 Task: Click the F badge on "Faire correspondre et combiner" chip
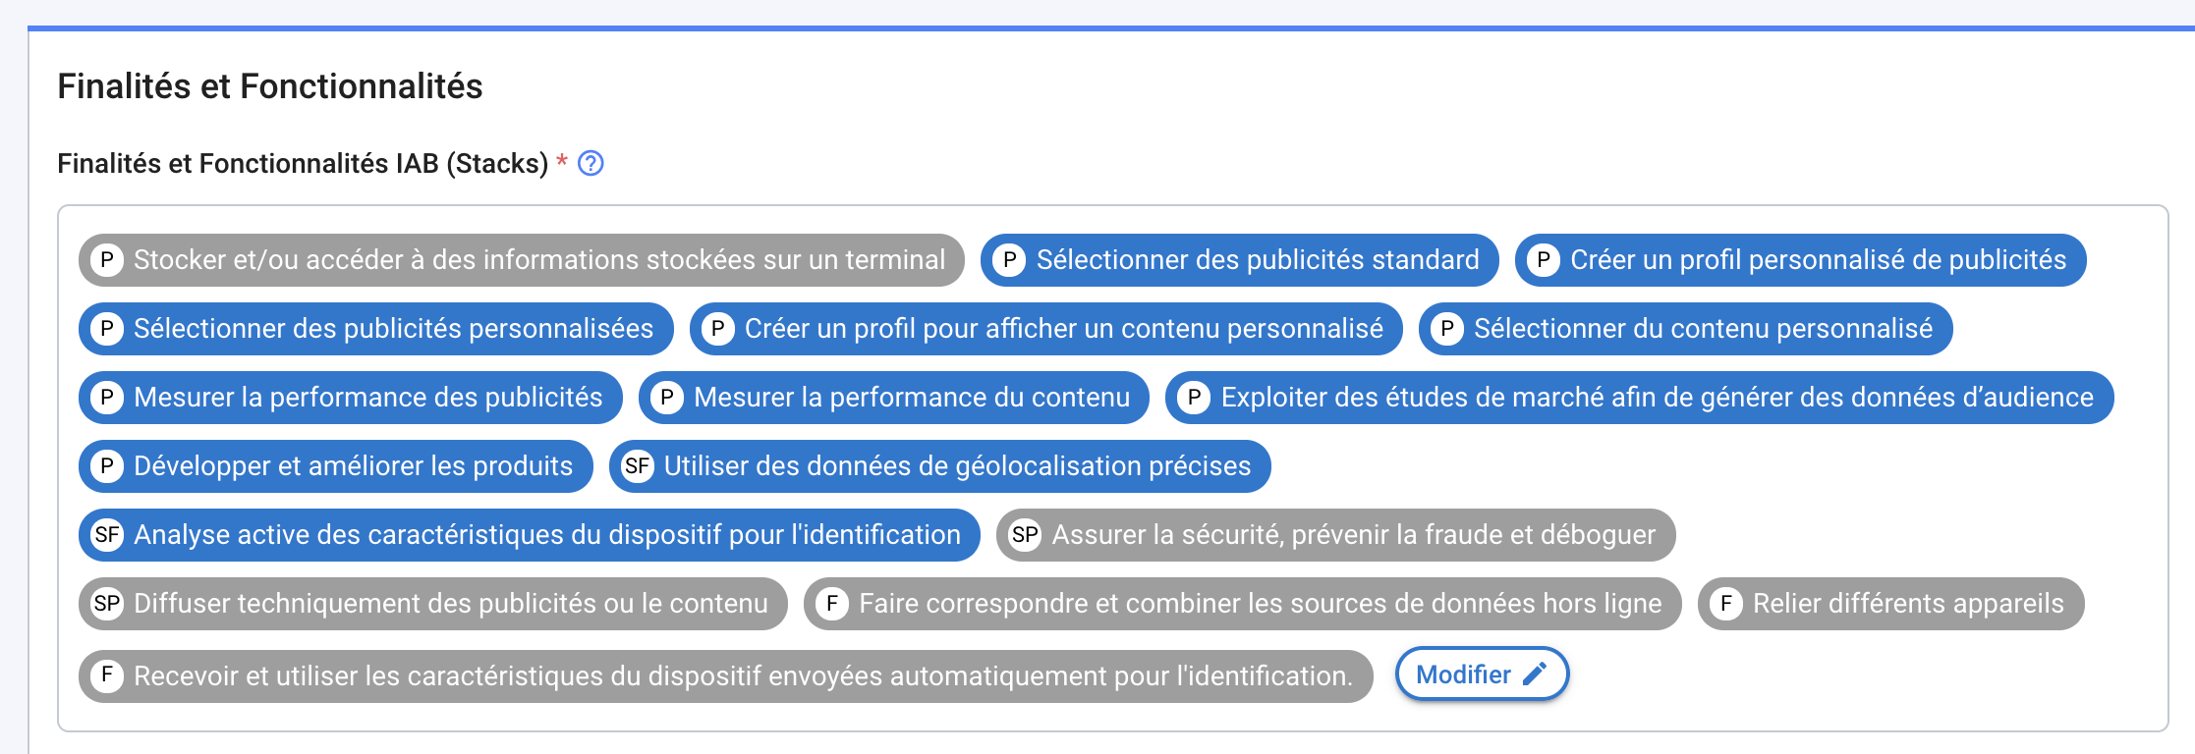point(834,604)
